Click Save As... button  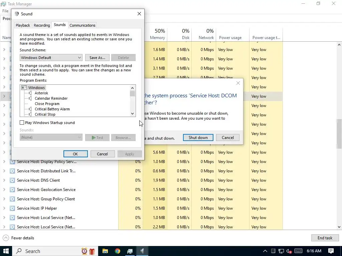(97, 57)
